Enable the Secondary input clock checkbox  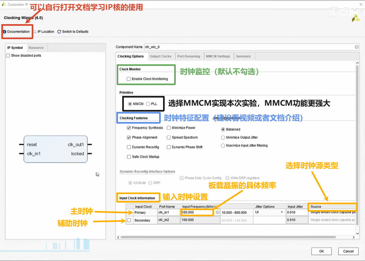click(129, 220)
